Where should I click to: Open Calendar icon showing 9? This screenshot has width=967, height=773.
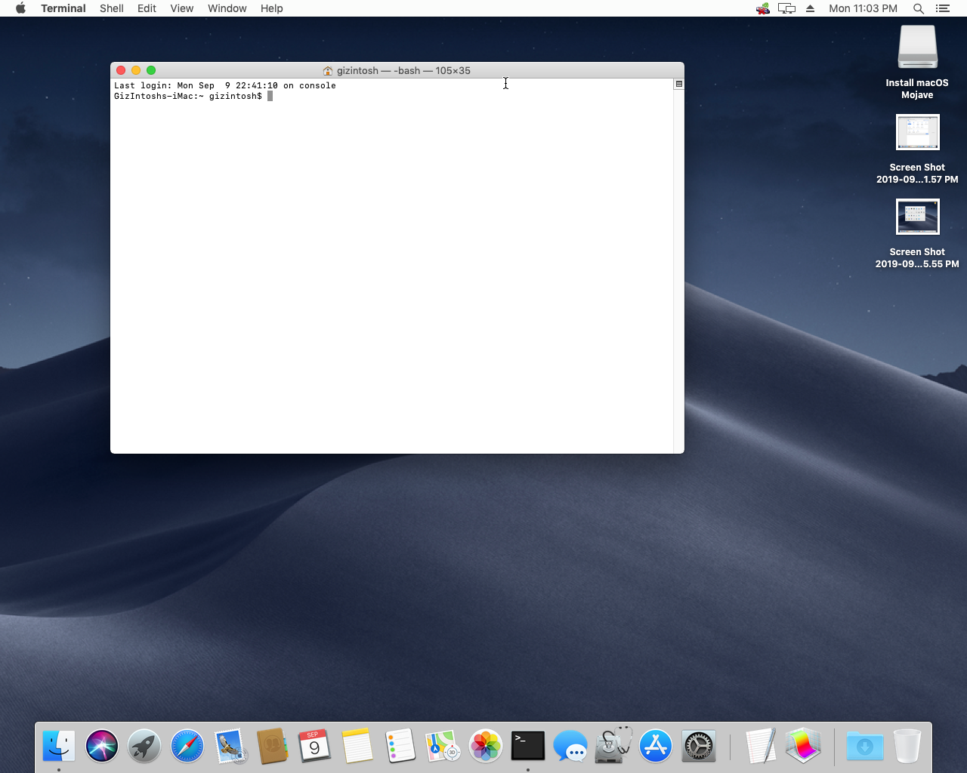click(x=314, y=747)
